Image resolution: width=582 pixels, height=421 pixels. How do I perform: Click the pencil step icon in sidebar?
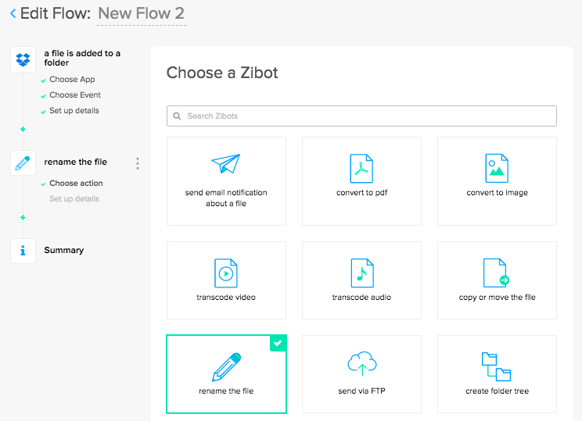tap(23, 163)
